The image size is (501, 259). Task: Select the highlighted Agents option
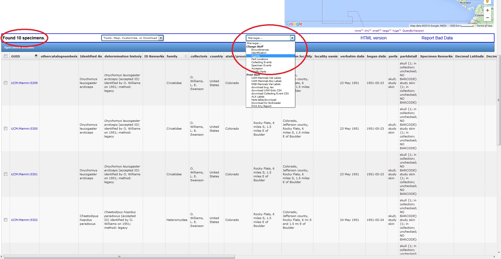tap(270, 56)
